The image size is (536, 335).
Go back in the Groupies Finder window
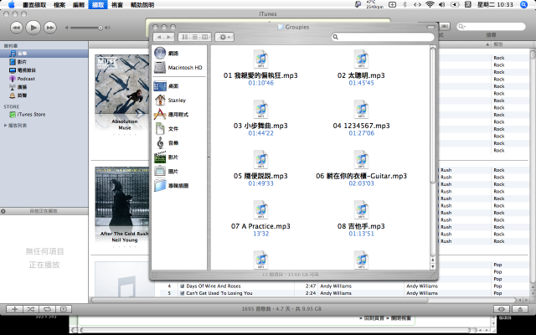pyautogui.click(x=159, y=37)
